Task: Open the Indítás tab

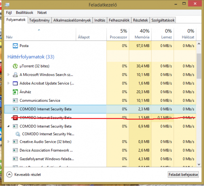Action: coord(100,20)
